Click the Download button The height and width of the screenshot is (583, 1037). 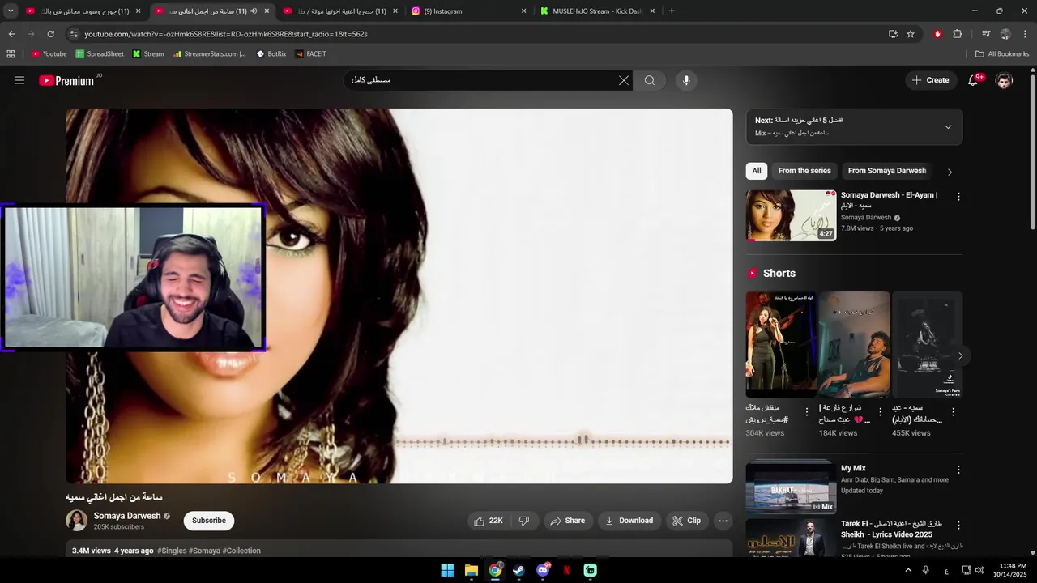[x=629, y=521]
